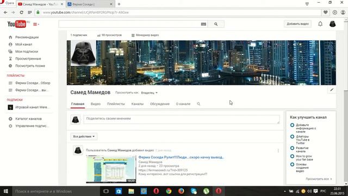Screen dimensions: 348x196
Task: Open uTorrent from the taskbar
Action: (x=206, y=191)
